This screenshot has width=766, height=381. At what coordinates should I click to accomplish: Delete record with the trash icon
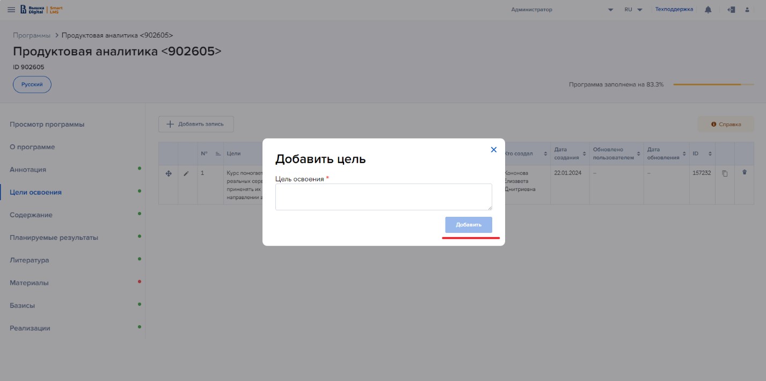pyautogui.click(x=744, y=172)
